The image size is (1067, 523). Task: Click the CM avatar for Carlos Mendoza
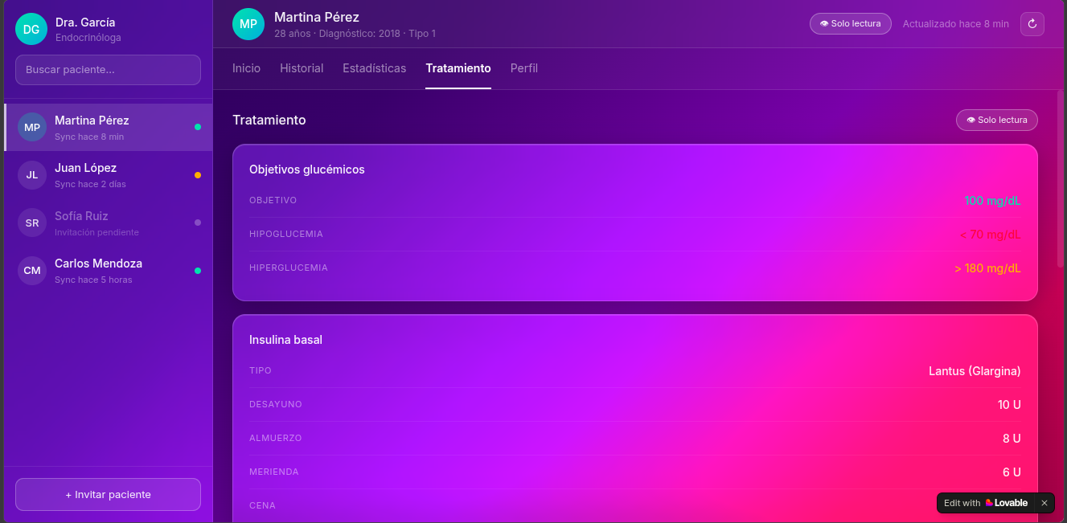point(32,271)
